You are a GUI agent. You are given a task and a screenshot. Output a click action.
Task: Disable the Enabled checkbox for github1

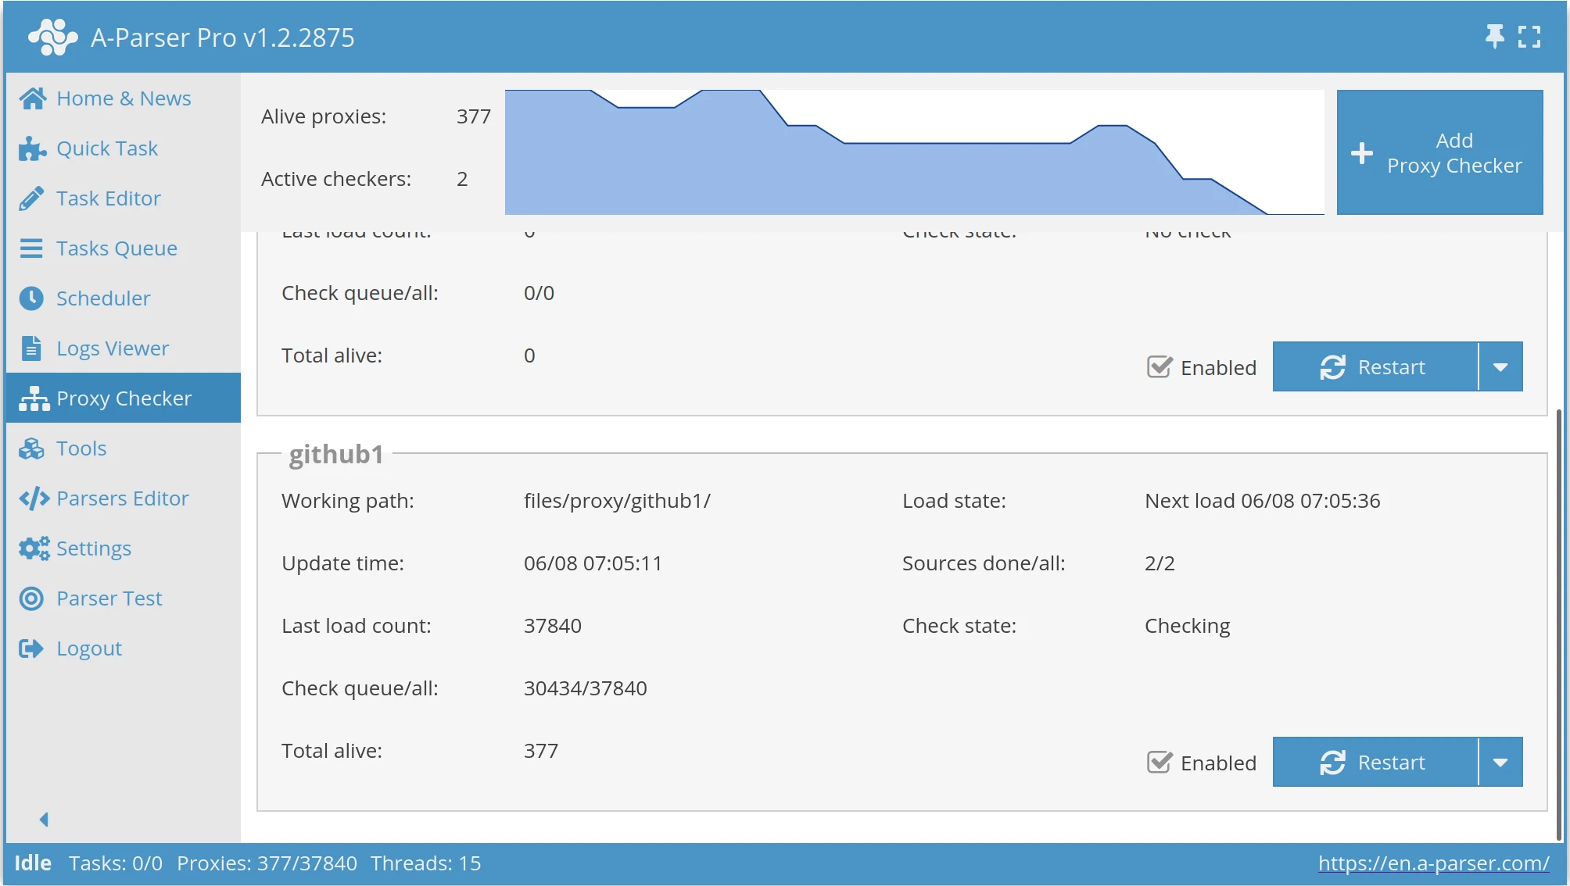pos(1160,762)
